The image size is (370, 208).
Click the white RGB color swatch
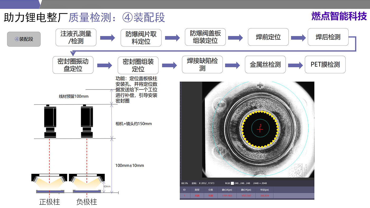pyautogui.click(x=233, y=183)
